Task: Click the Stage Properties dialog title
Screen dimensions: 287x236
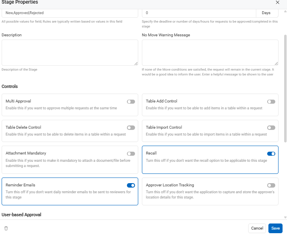Action: click(x=20, y=2)
